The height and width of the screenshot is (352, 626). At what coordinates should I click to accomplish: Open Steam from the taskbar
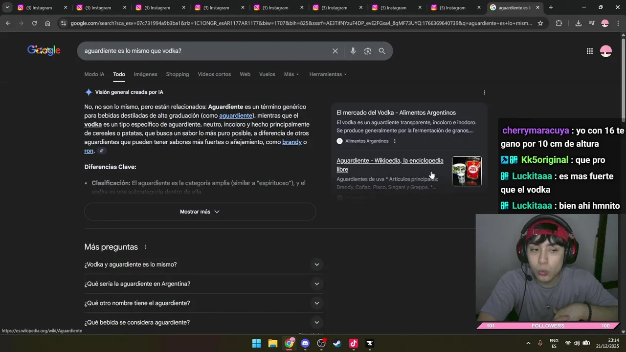pyautogui.click(x=337, y=343)
